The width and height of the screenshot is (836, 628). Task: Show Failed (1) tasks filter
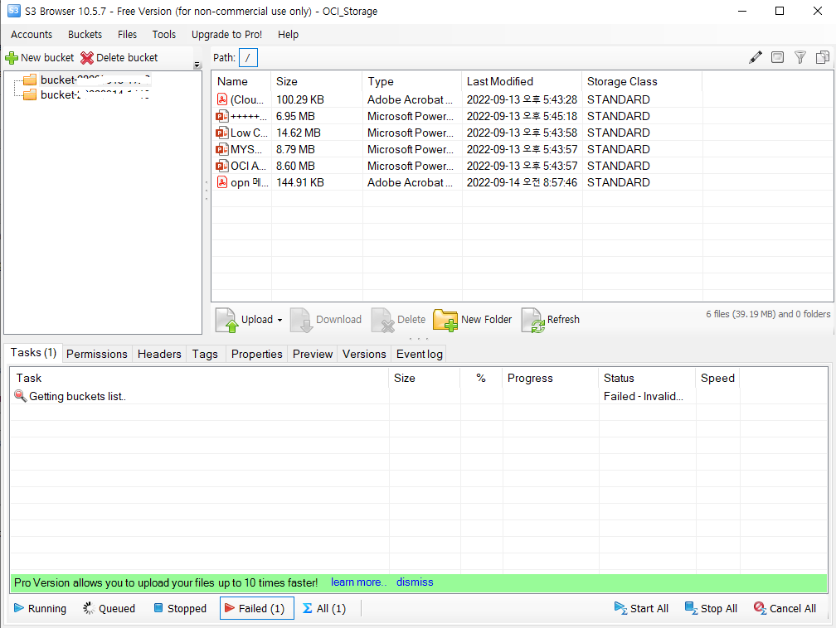pos(256,608)
